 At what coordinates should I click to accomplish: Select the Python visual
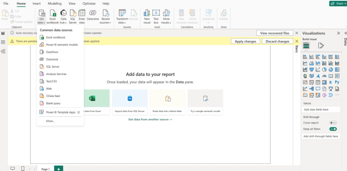coord(337,82)
